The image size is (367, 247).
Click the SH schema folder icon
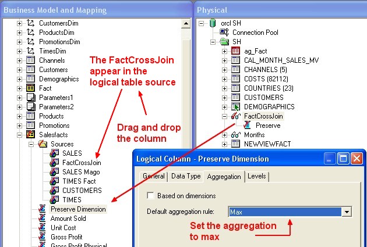(x=224, y=42)
